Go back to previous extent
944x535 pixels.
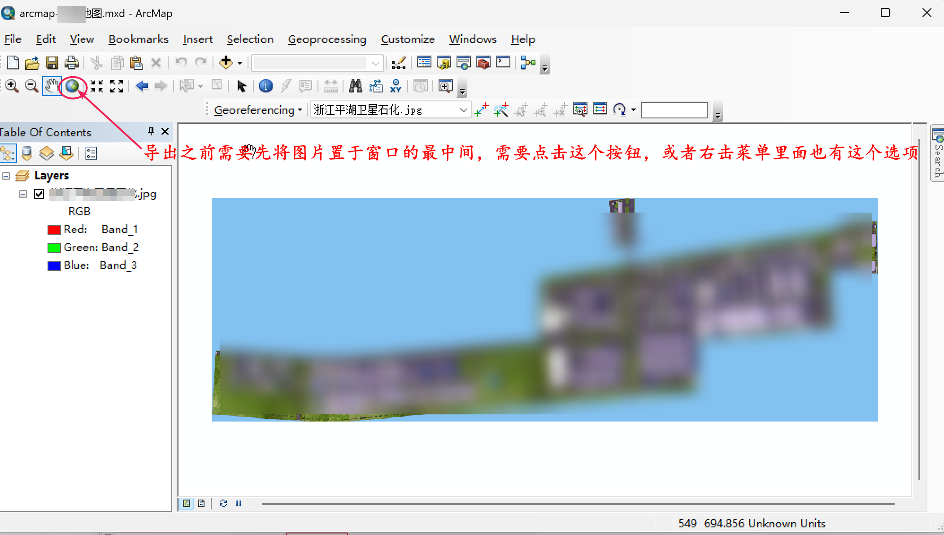pos(142,86)
